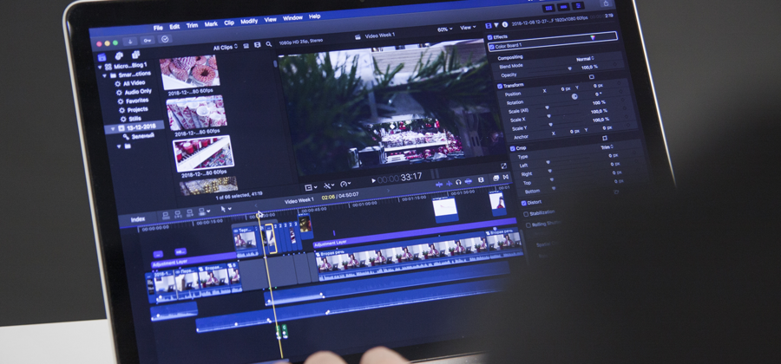Open the Clip menu

[229, 22]
